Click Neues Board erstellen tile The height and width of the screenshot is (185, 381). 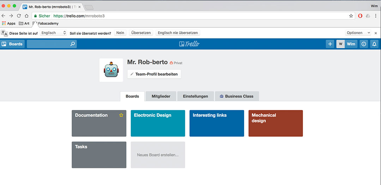click(158, 155)
